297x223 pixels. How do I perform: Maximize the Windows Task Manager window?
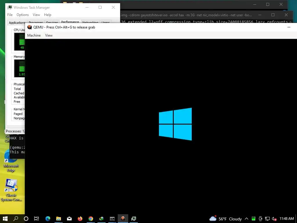(100, 7)
